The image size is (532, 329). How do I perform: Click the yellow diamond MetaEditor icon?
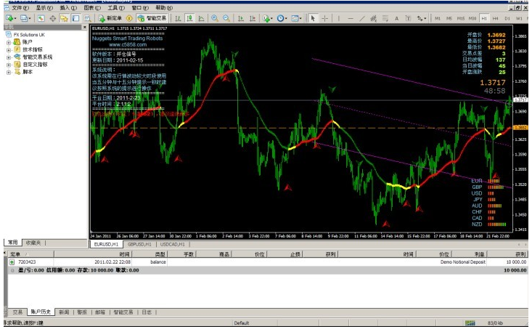pyautogui.click(x=129, y=18)
